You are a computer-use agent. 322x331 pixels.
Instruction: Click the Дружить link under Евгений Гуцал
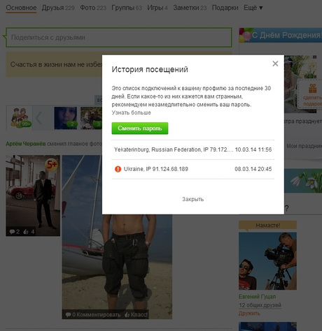[x=249, y=314]
